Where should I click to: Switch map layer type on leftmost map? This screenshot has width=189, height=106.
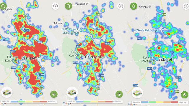tap(7, 92)
